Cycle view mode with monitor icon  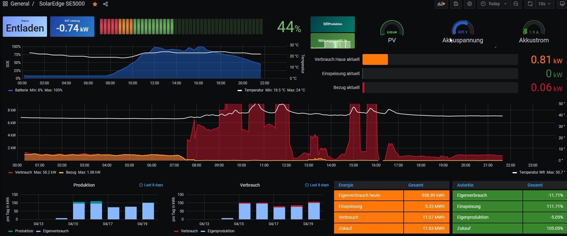[562, 4]
